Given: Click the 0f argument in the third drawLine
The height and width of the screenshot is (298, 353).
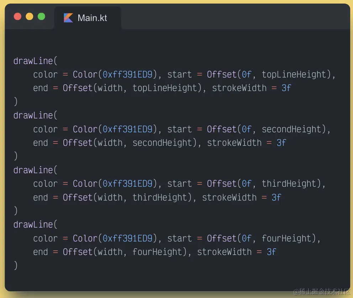Looking at the screenshot, I should 247,184.
